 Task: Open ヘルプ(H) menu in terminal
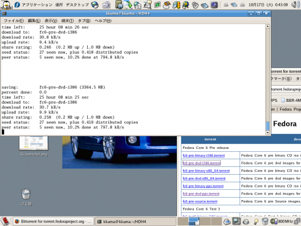pyautogui.click(x=103, y=20)
